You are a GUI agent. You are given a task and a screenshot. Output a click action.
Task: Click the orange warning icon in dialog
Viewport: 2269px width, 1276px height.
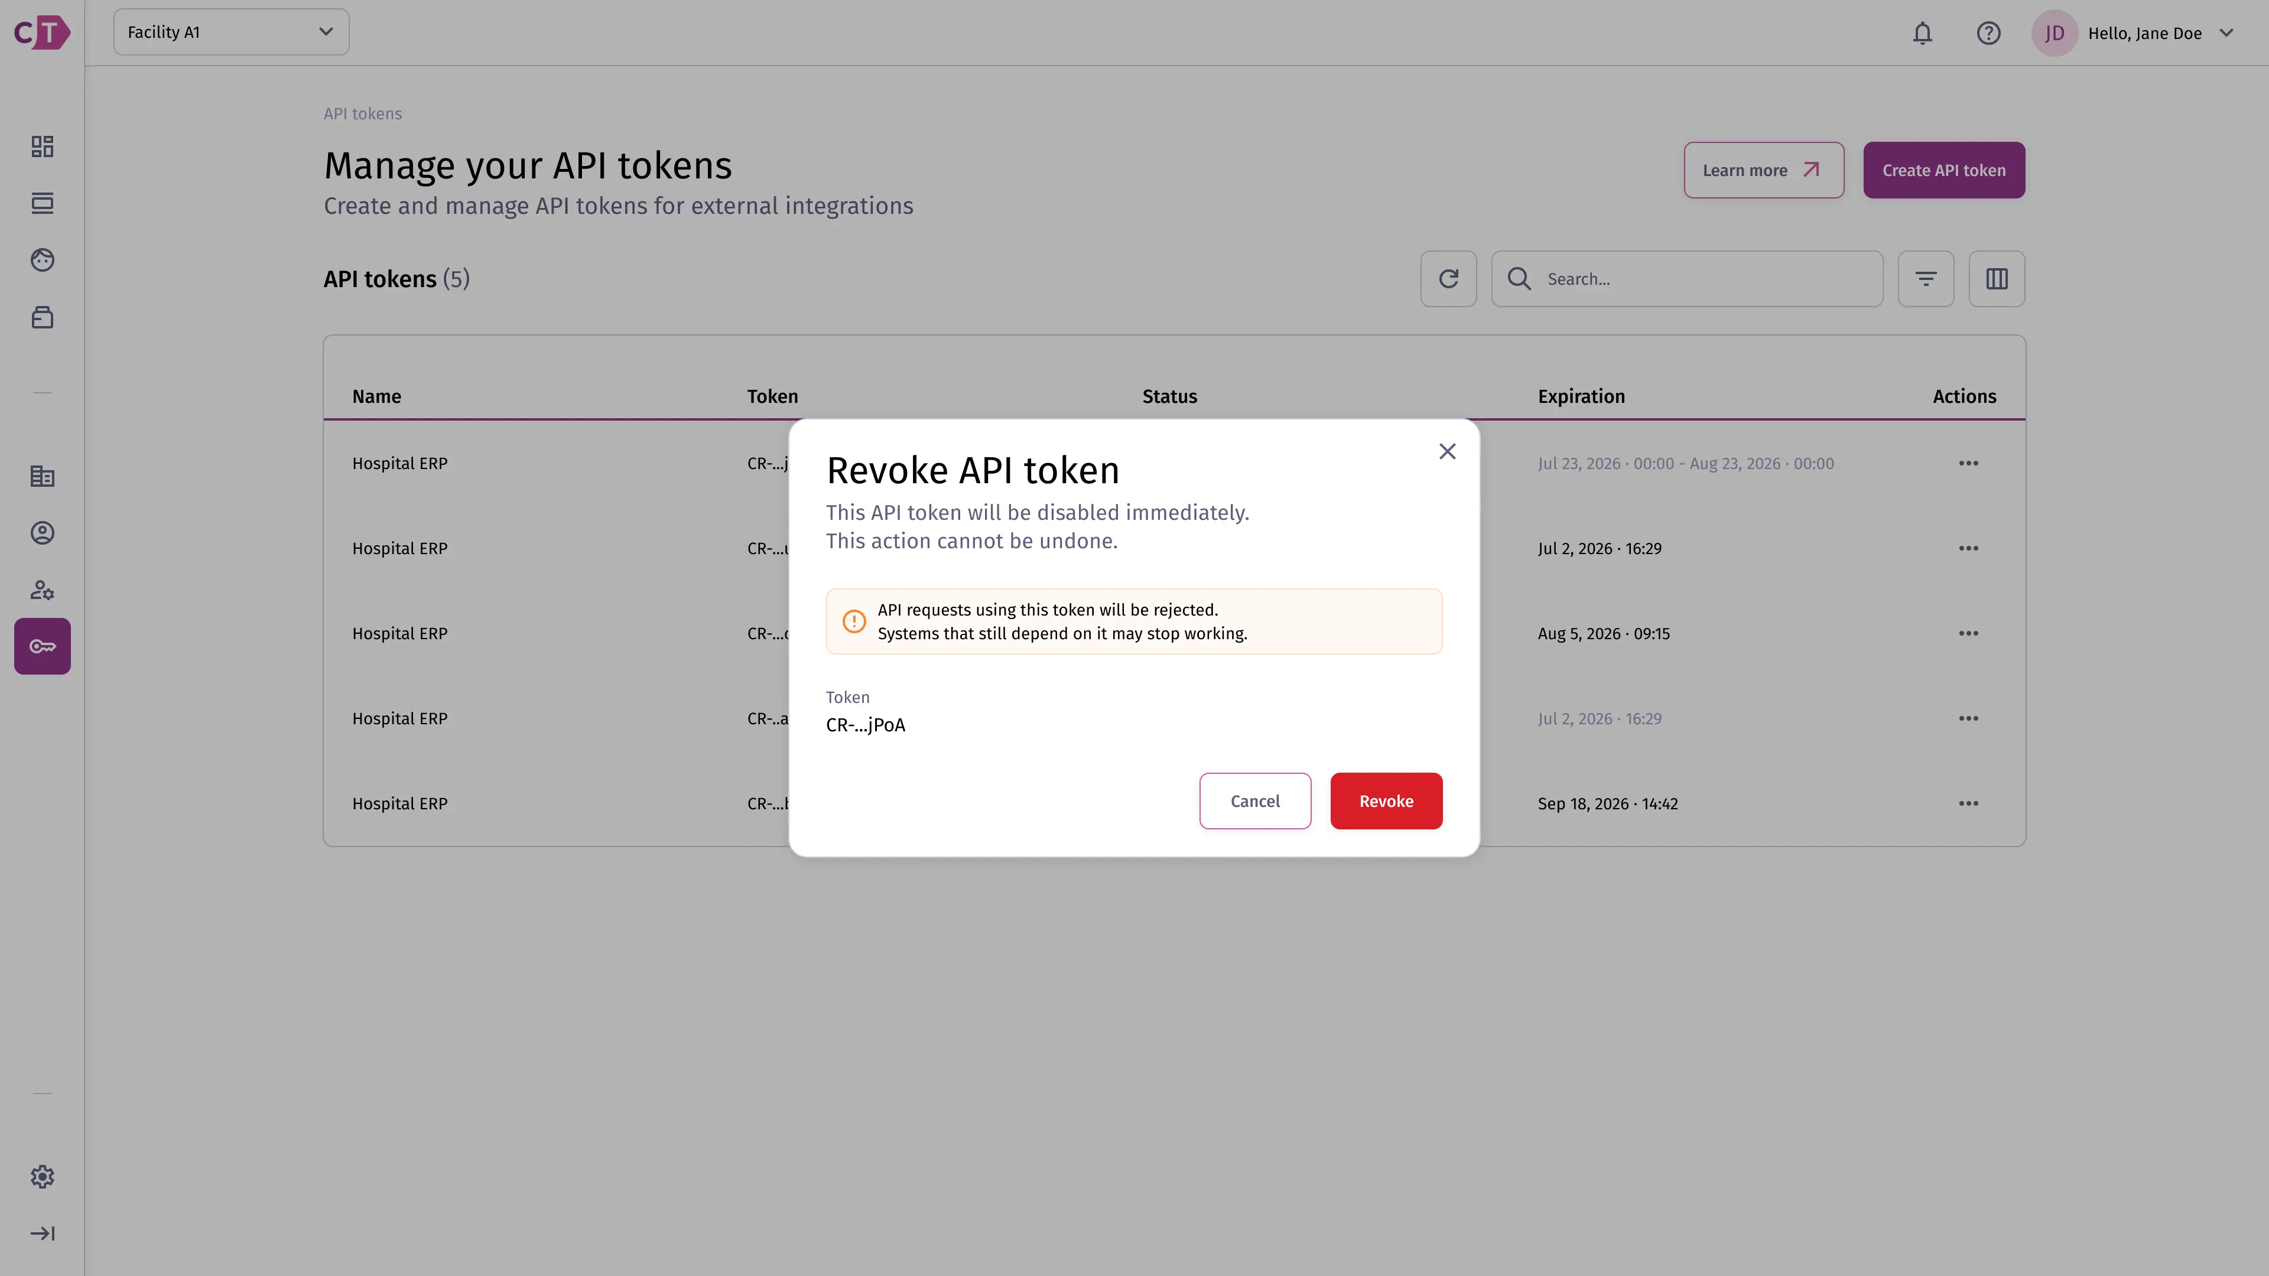853,621
